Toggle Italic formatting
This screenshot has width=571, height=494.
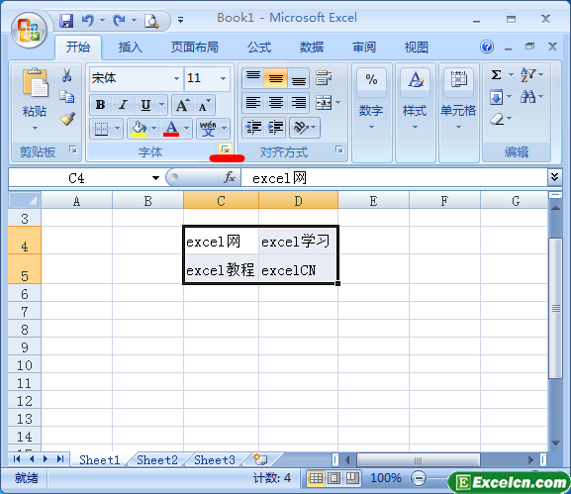tap(123, 105)
